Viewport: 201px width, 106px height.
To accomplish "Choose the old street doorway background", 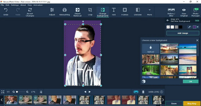I will point(151,59).
